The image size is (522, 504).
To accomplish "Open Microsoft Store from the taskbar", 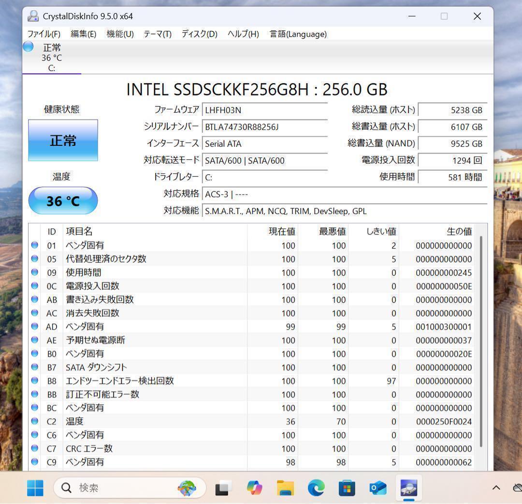I will pyautogui.click(x=347, y=488).
